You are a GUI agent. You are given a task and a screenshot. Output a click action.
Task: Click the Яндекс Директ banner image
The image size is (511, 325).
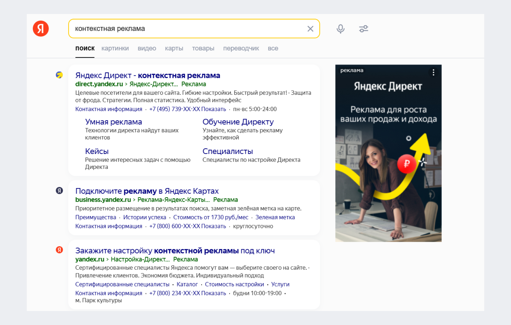click(388, 153)
